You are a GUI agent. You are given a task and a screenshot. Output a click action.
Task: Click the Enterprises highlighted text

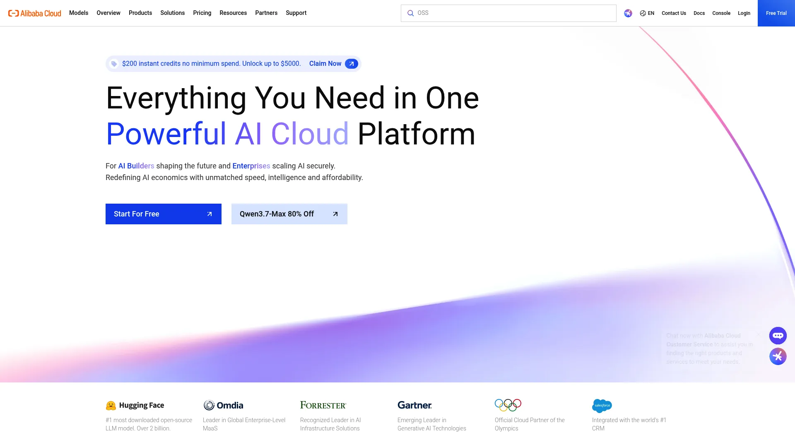tap(251, 166)
